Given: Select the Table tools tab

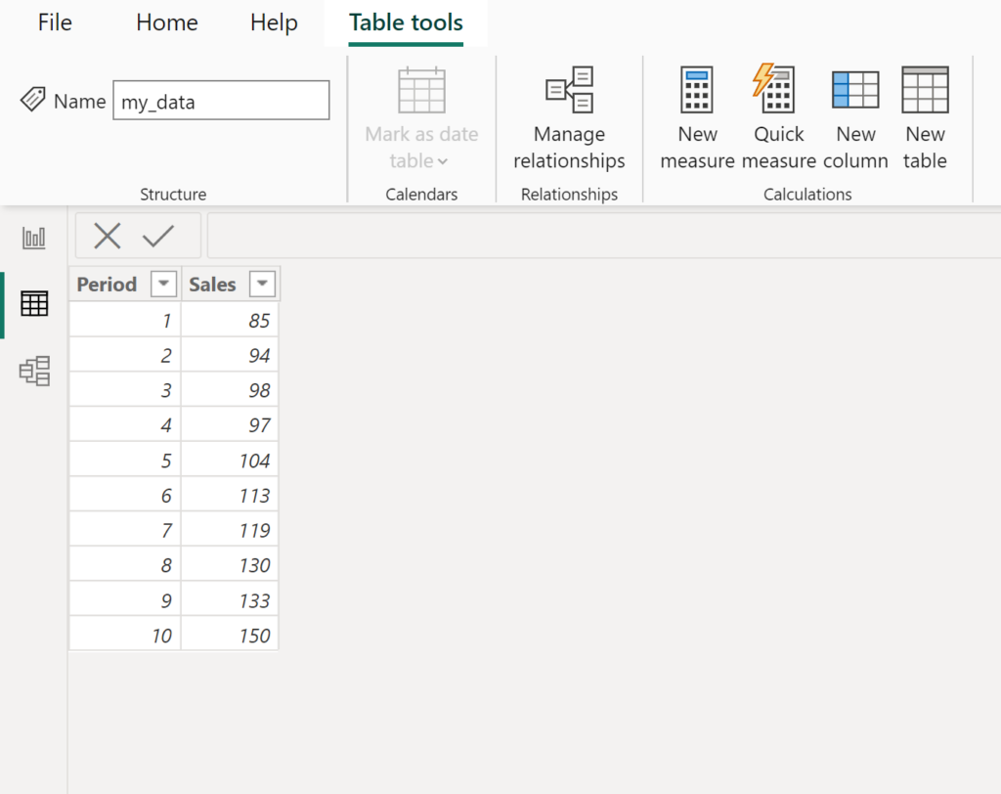Looking at the screenshot, I should tap(405, 22).
